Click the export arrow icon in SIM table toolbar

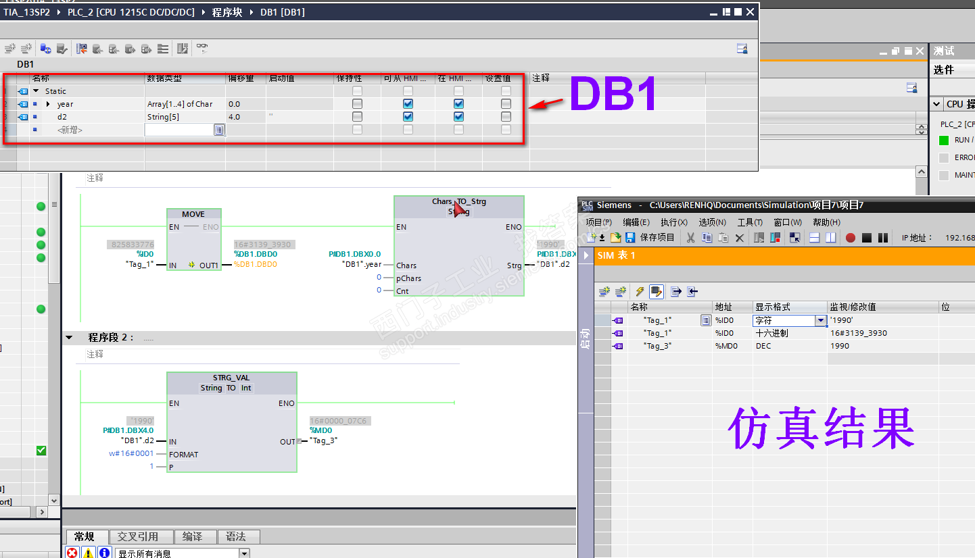click(x=675, y=291)
